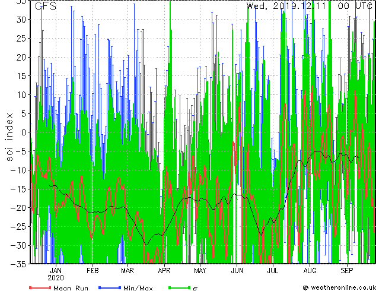Click the blue Min/Max legend line
The width and height of the screenshot is (376, 291).
(110, 287)
